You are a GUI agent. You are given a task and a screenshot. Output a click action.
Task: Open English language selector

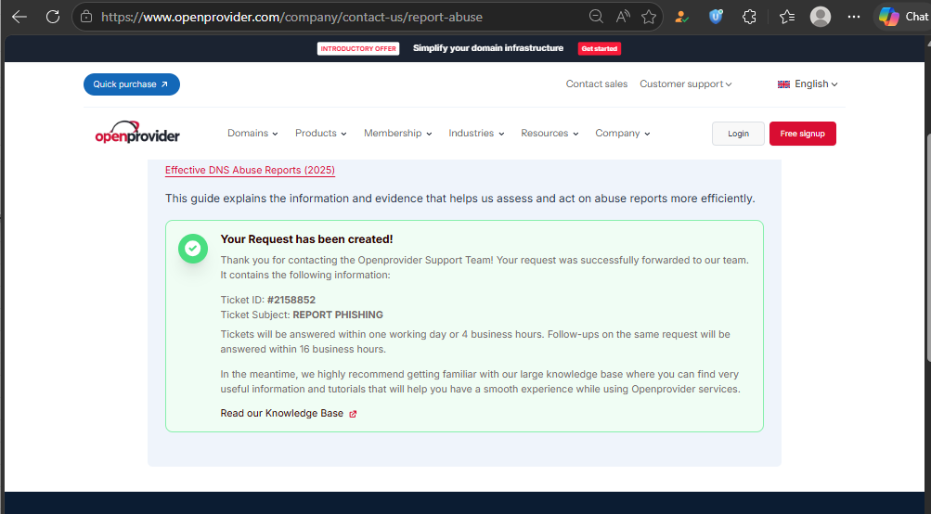point(808,84)
